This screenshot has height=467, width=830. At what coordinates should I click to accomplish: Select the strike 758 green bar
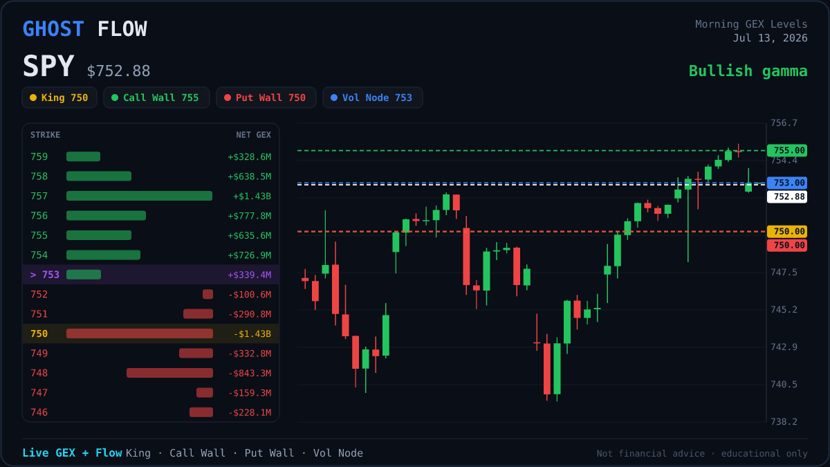(x=99, y=176)
